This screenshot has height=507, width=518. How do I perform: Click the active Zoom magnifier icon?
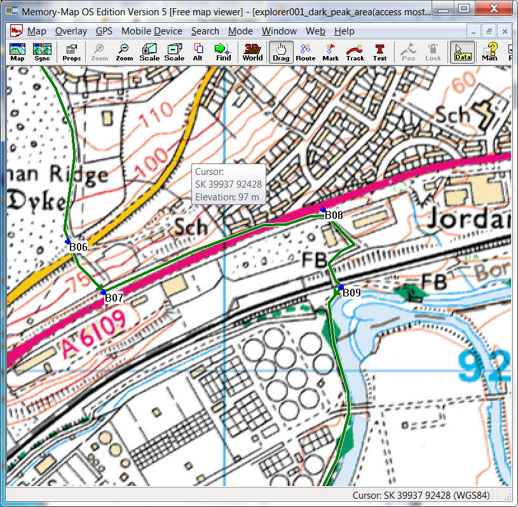tap(124, 52)
